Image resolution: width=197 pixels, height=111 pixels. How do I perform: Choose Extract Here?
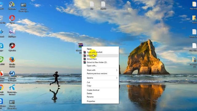point(92,59)
